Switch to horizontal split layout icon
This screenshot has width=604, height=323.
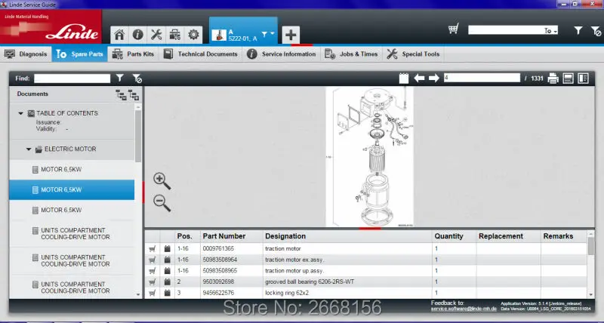569,78
